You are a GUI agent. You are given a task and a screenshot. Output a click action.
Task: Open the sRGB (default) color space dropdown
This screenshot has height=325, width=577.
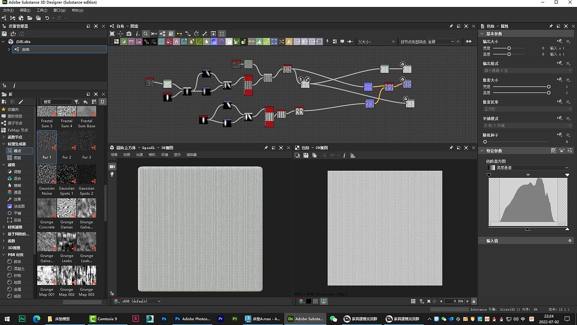(141, 301)
